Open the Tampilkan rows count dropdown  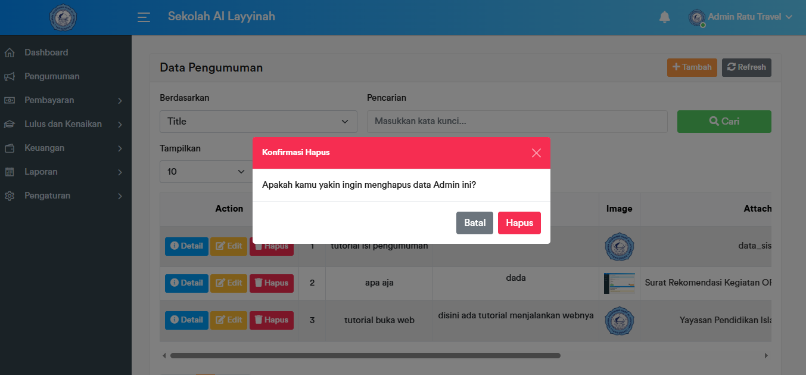tap(206, 172)
